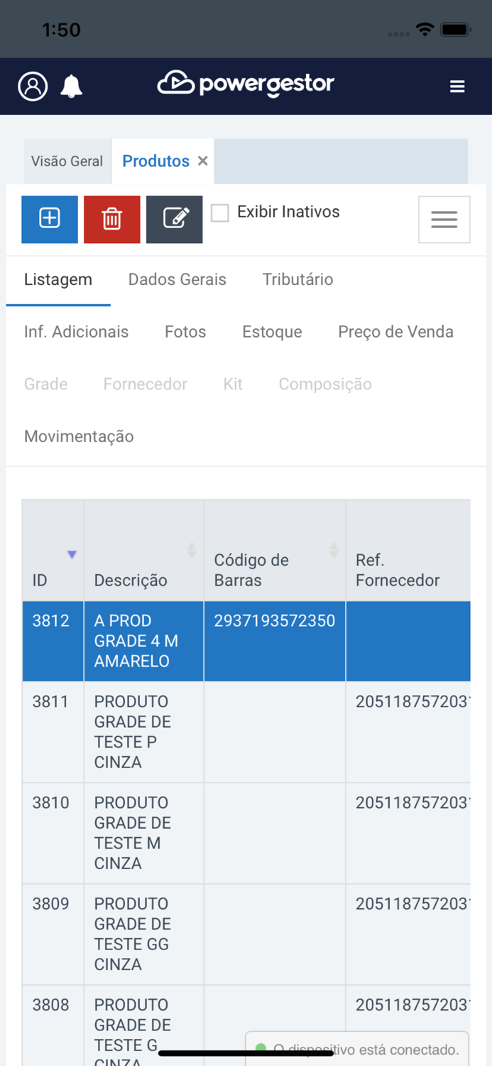Close the Produtos tab with the X

(x=202, y=161)
